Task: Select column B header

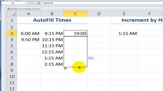Action: pyautogui.click(x=52, y=14)
